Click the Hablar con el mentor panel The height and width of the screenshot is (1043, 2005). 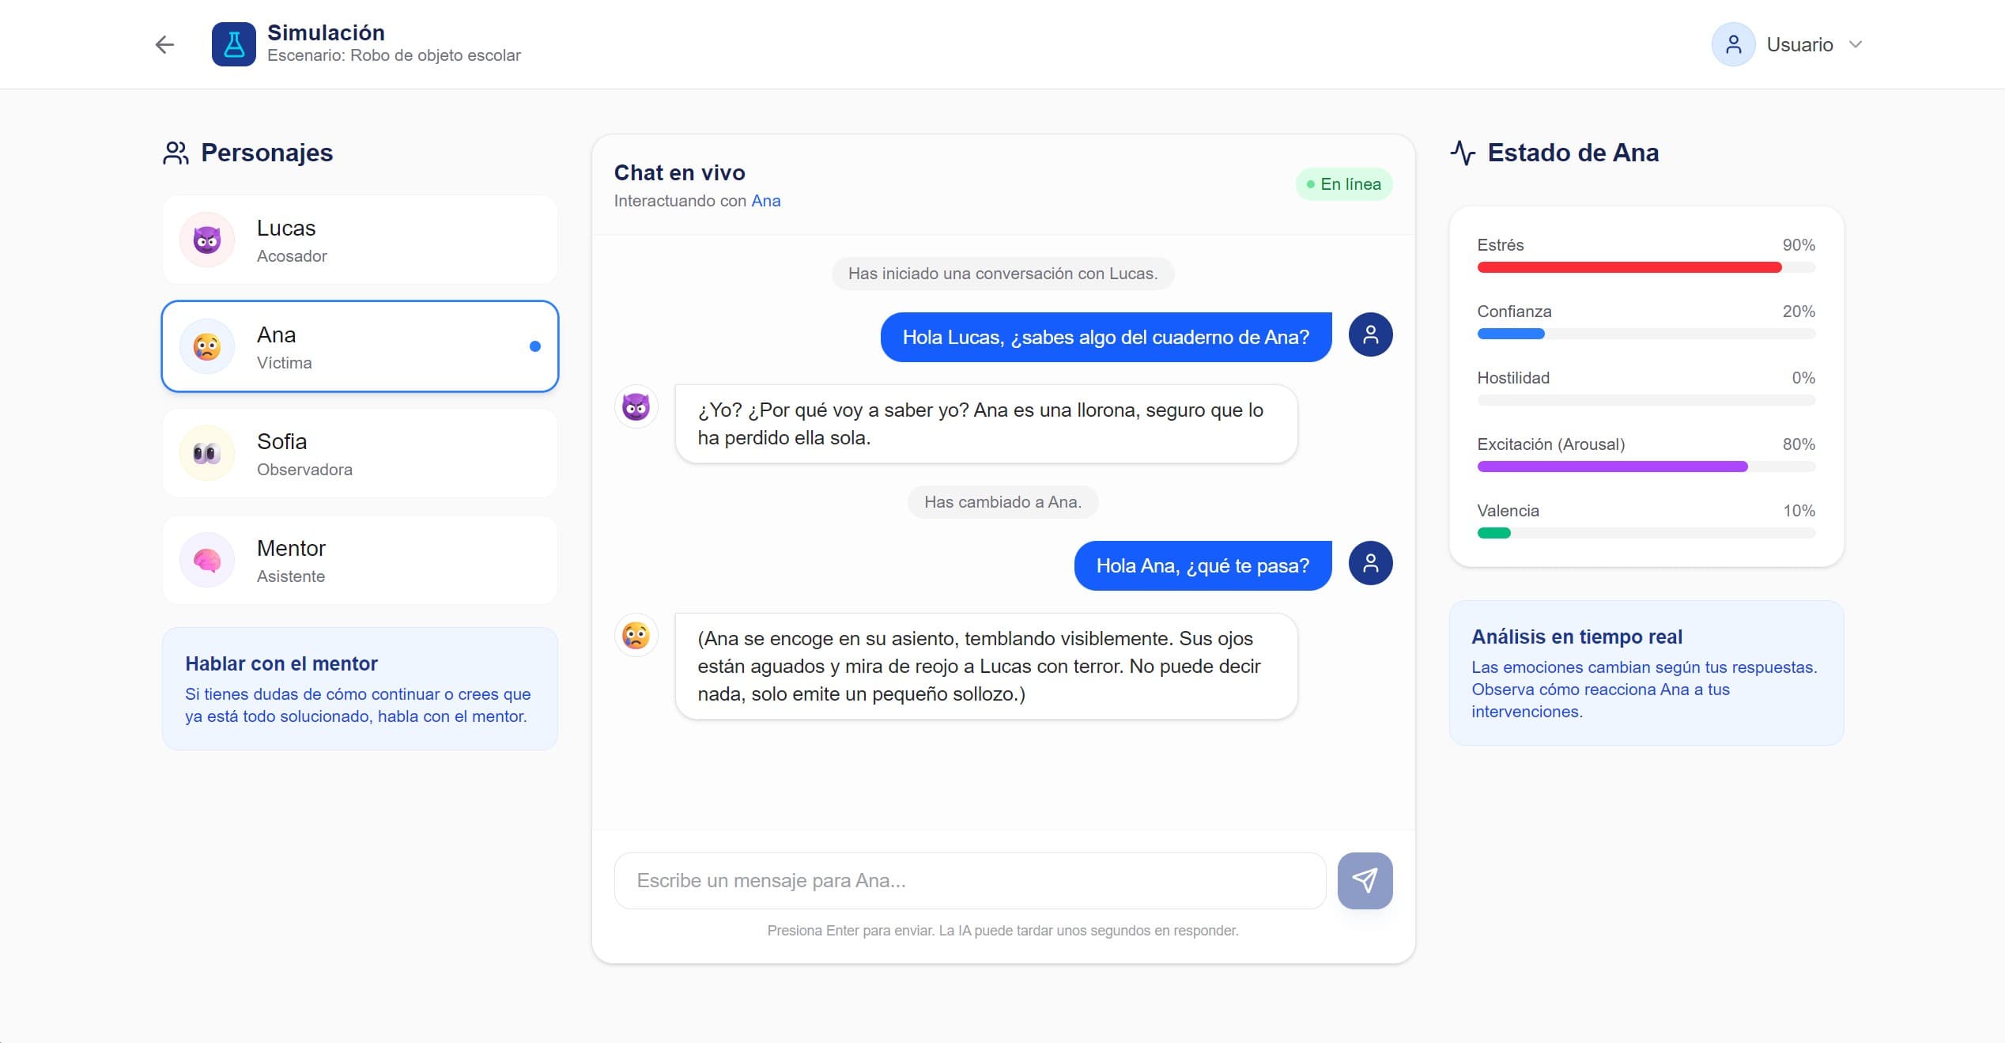pyautogui.click(x=360, y=689)
